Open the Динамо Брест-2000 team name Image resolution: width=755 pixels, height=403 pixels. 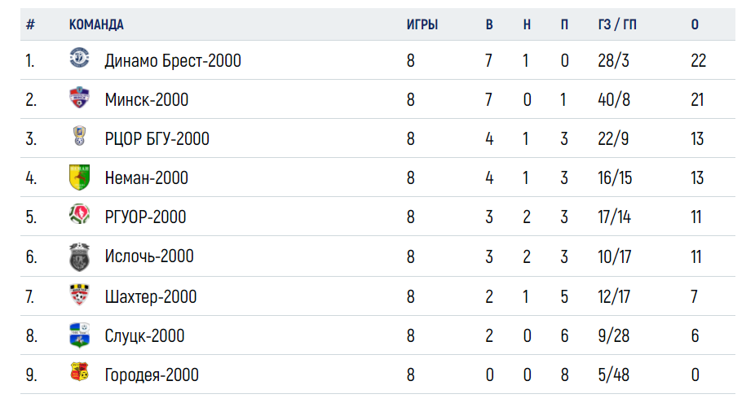tap(173, 60)
